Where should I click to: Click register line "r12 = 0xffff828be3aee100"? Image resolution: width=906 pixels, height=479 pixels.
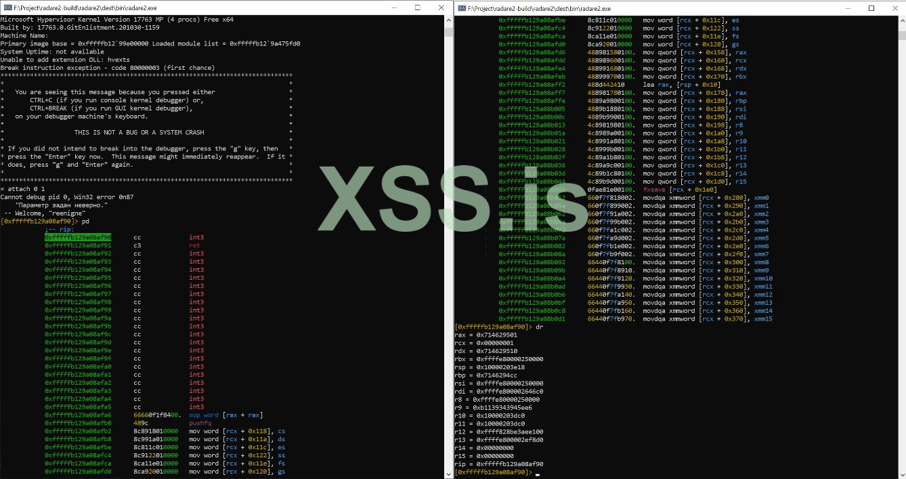499,432
